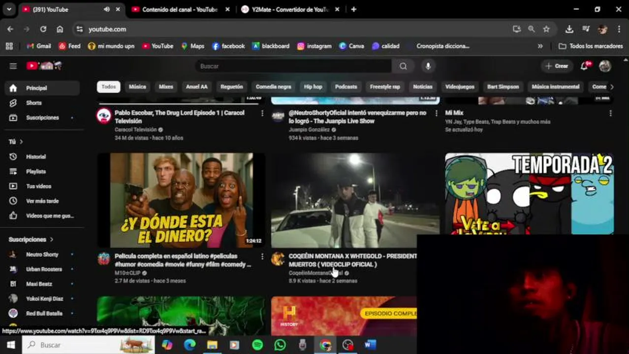This screenshot has width=629, height=354.
Task: Open the TEMPORADA 2 cartoon thumbnail
Action: (x=529, y=194)
